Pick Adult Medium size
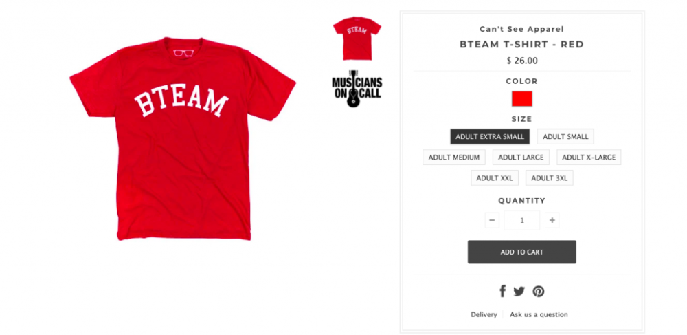Viewport: 687px width, 335px height. 454,157
